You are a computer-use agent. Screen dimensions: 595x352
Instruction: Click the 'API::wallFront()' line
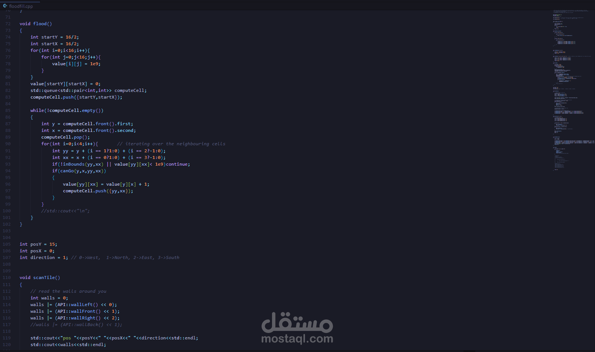coord(75,311)
